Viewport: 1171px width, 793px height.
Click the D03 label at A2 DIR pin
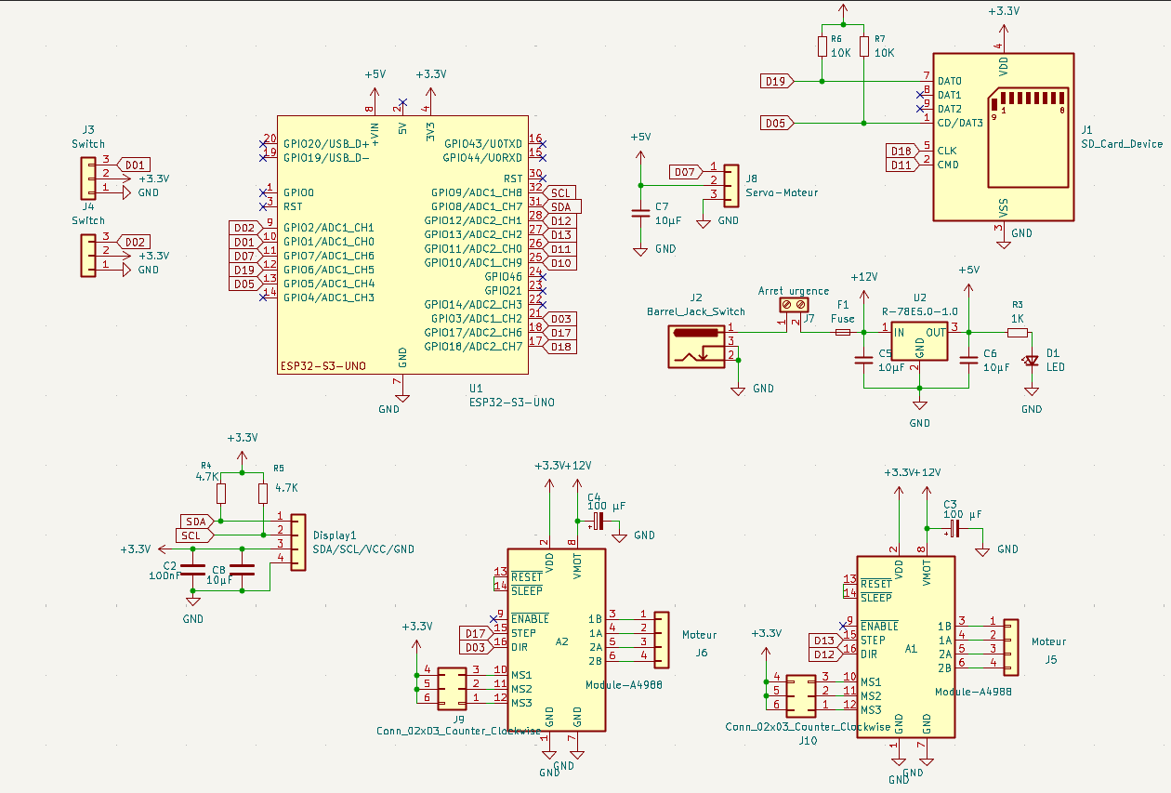[475, 647]
